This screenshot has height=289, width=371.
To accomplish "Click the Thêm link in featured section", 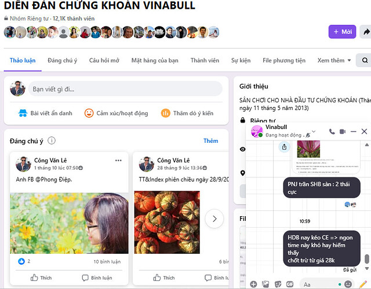I will (x=210, y=141).
